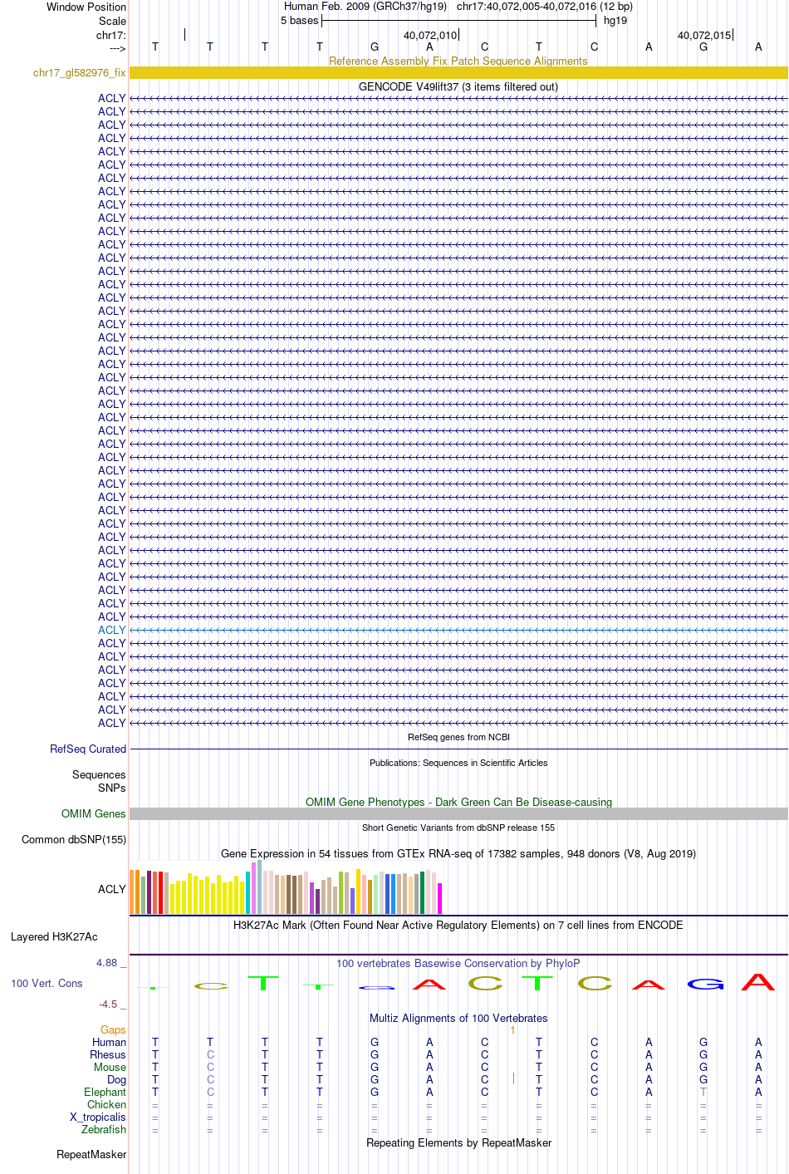This screenshot has width=789, height=1174.
Task: Click the orange gap marker in Dog row
Action: click(513, 1078)
